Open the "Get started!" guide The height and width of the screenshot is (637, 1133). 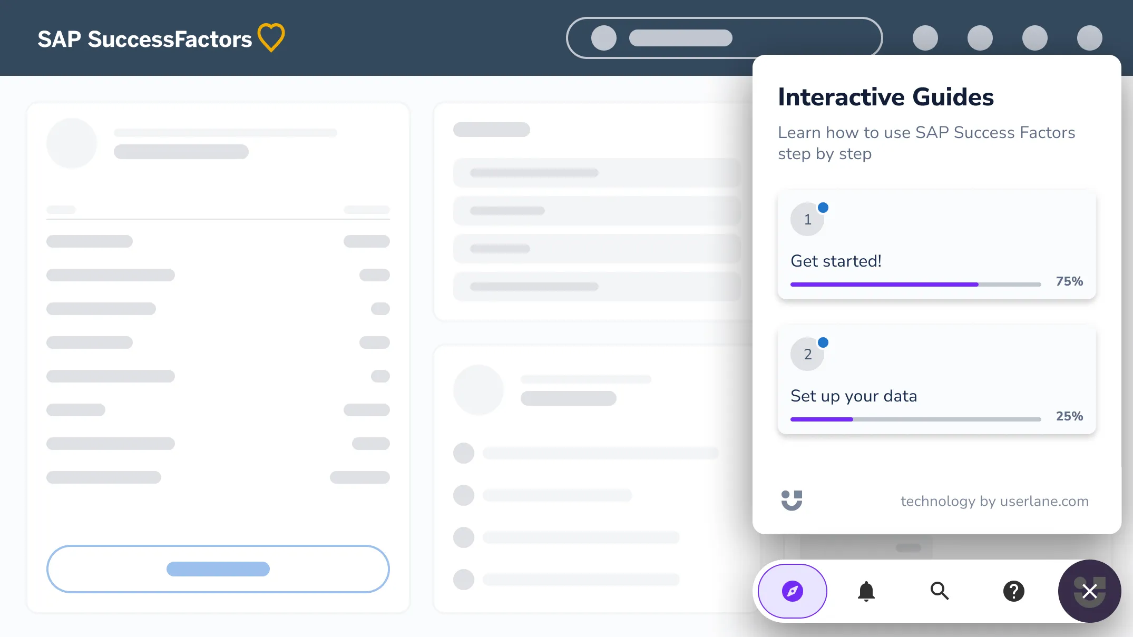[836, 261]
